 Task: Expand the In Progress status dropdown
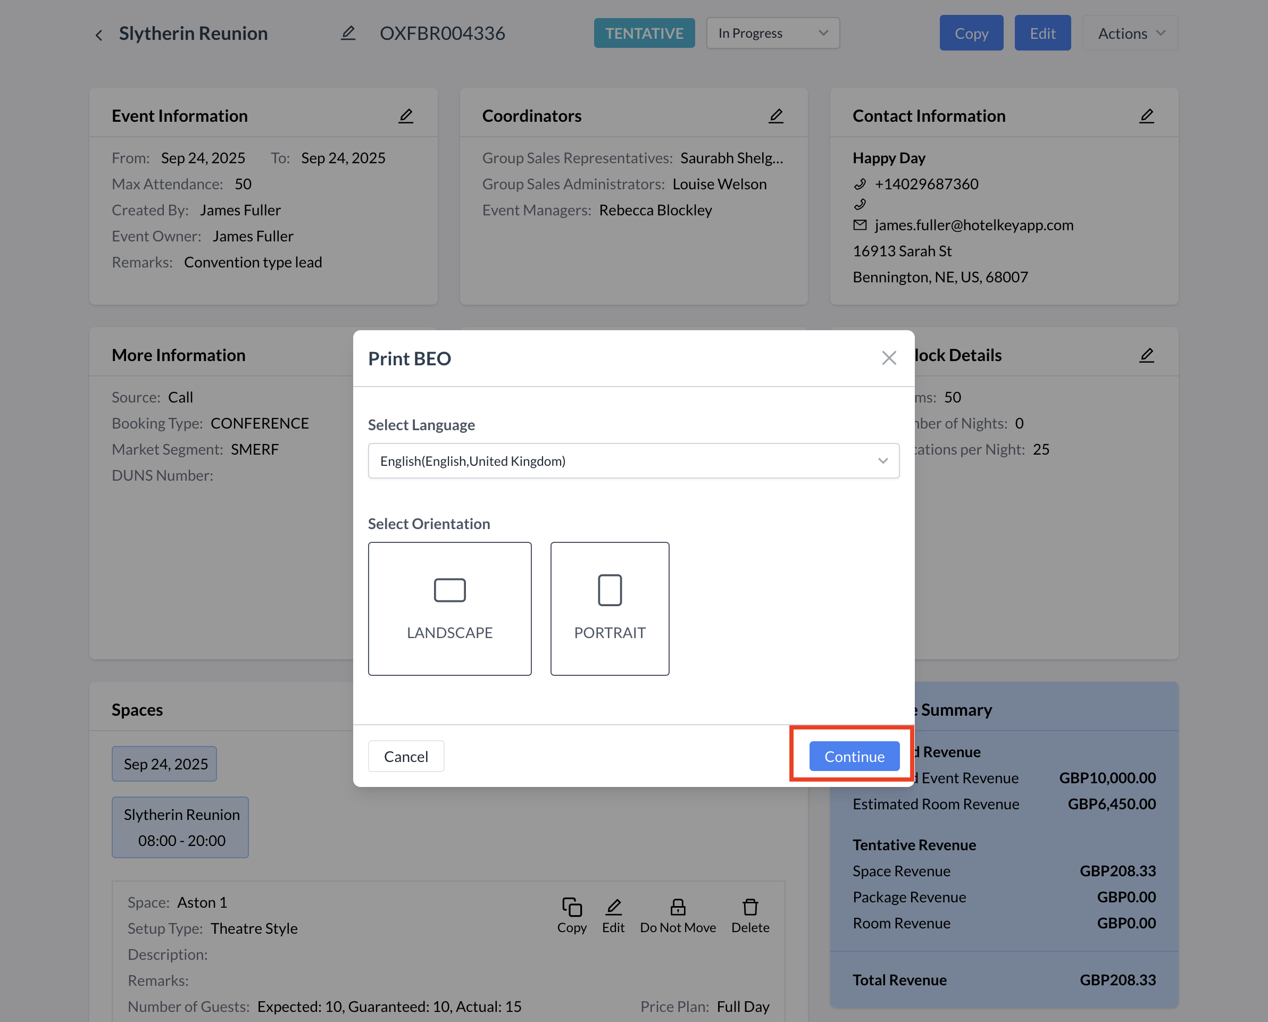[772, 33]
